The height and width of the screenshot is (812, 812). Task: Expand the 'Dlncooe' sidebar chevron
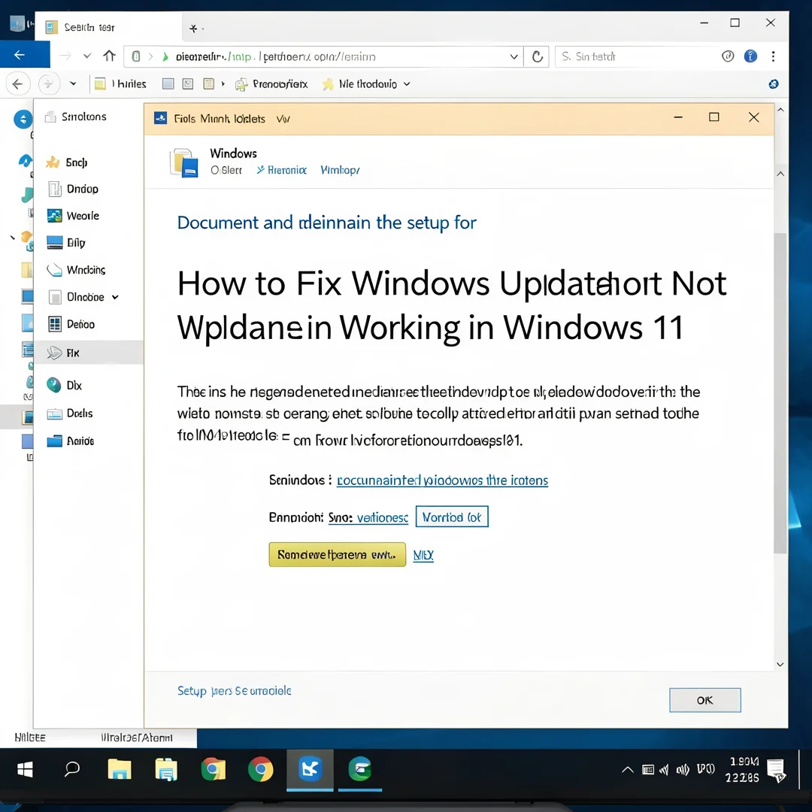(115, 297)
